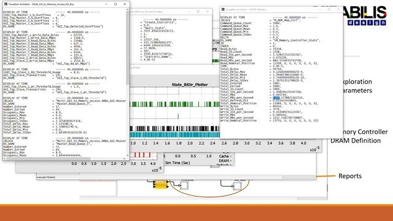The width and height of the screenshot is (393, 221).
Task: Click the 3.0 tick on State_BiDir_Plotter time axis
Action: (x=247, y=143)
